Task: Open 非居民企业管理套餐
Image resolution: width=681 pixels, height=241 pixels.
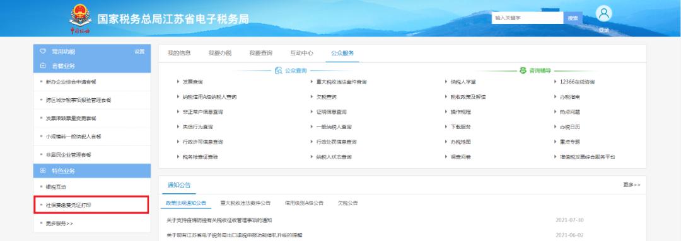Action: pyautogui.click(x=68, y=155)
